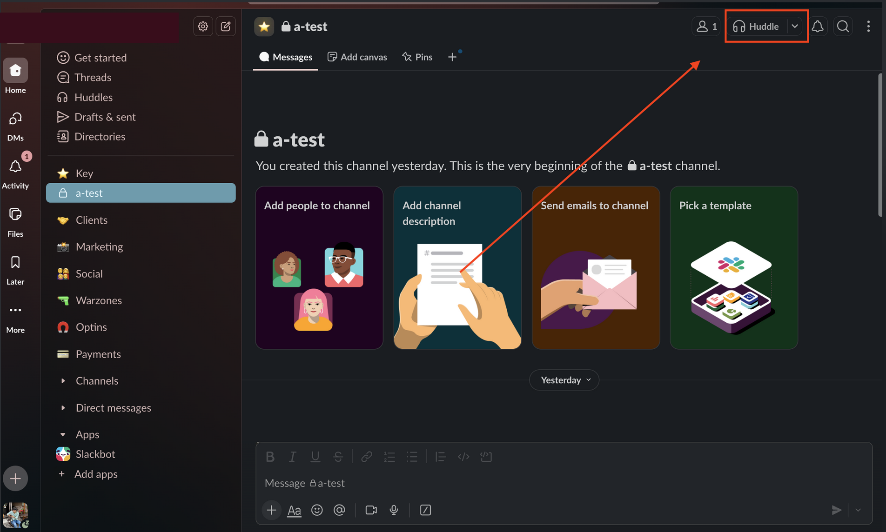Record audio clip with microphone icon
This screenshot has width=886, height=532.
coord(394,510)
